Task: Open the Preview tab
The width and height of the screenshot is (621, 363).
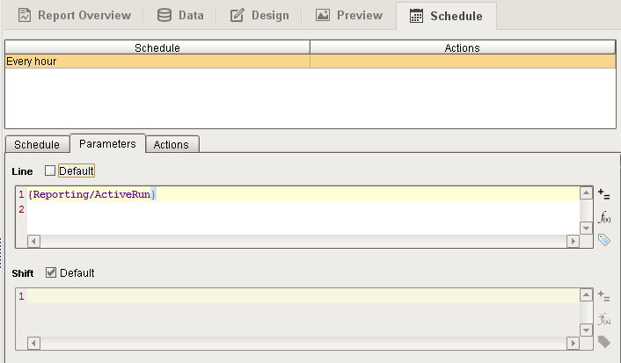Action: pyautogui.click(x=349, y=15)
